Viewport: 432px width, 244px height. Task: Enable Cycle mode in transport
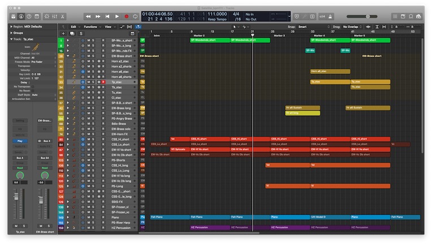tap(135, 16)
